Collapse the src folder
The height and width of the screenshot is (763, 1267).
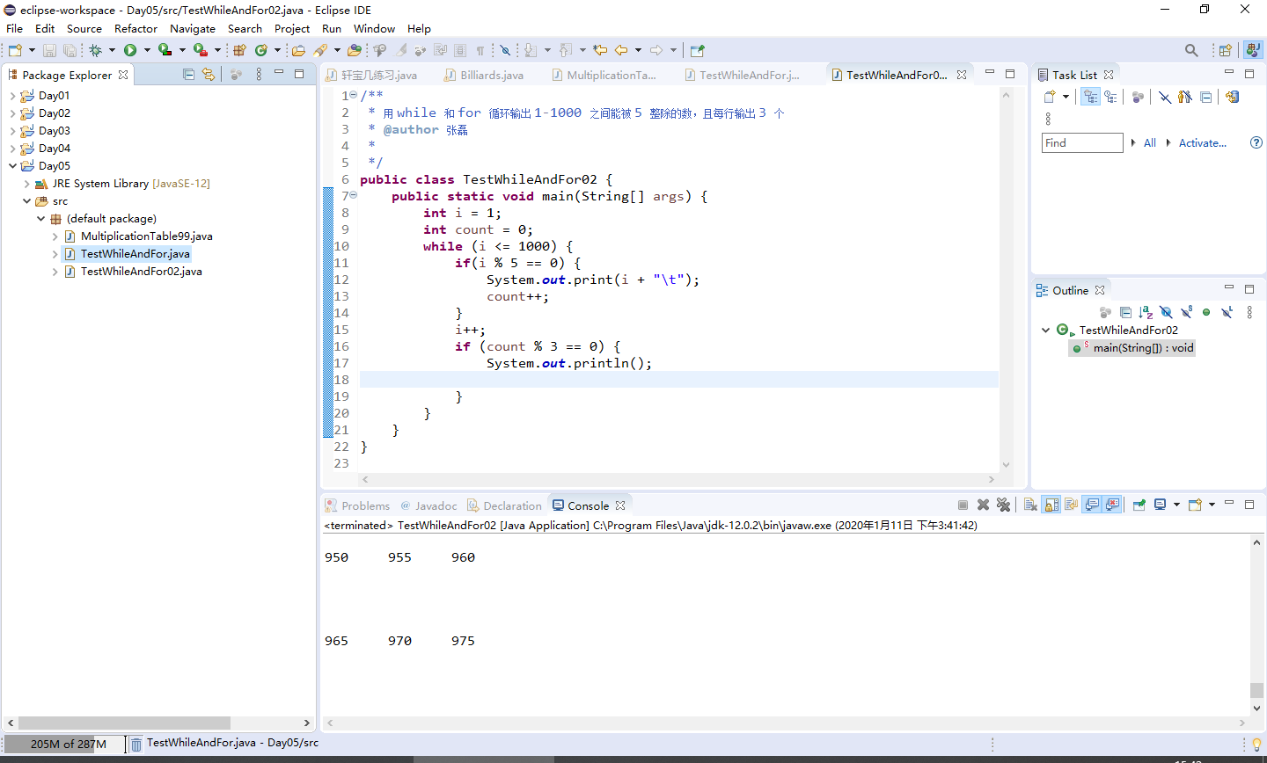tap(26, 201)
